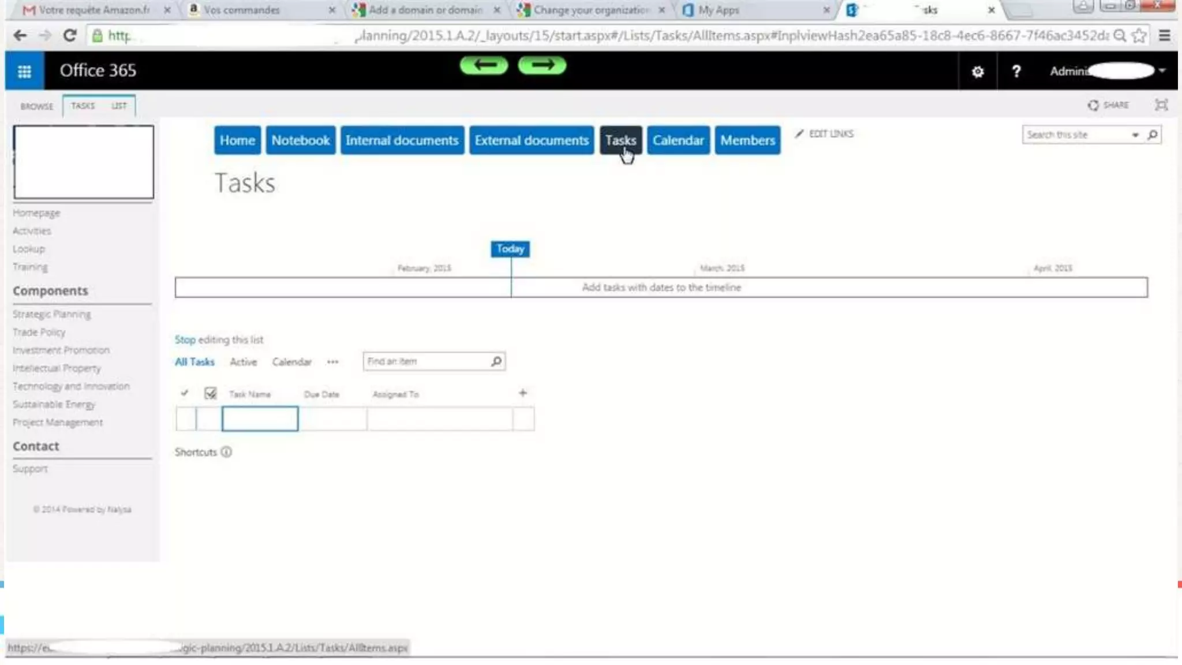Click the help question mark icon
1182x665 pixels.
[1016, 71]
